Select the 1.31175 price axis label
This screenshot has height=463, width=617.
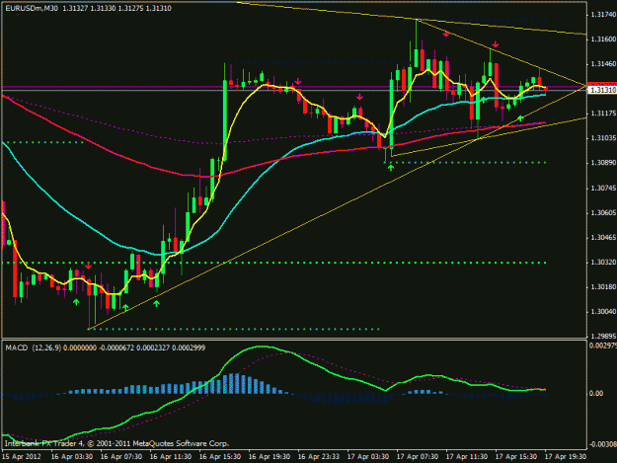pyautogui.click(x=603, y=114)
